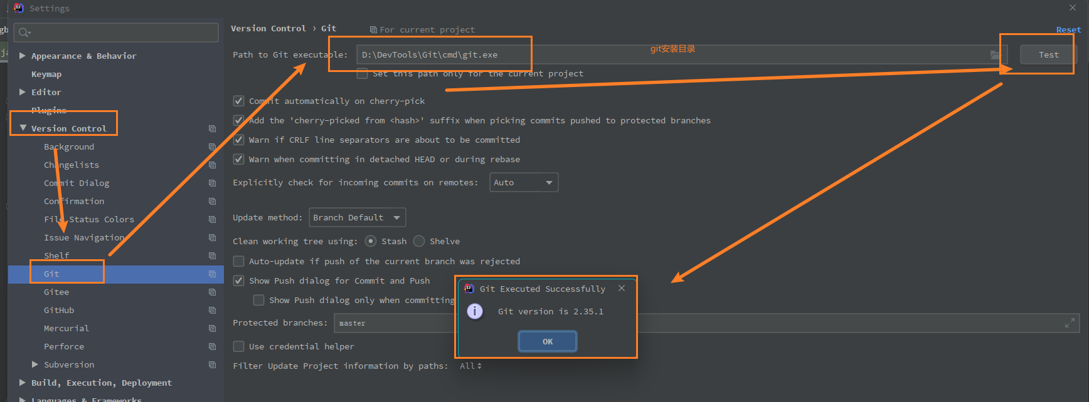Screen dimensions: 1089x402
Task: Click project-level icon in Gitee row
Action: (212, 292)
